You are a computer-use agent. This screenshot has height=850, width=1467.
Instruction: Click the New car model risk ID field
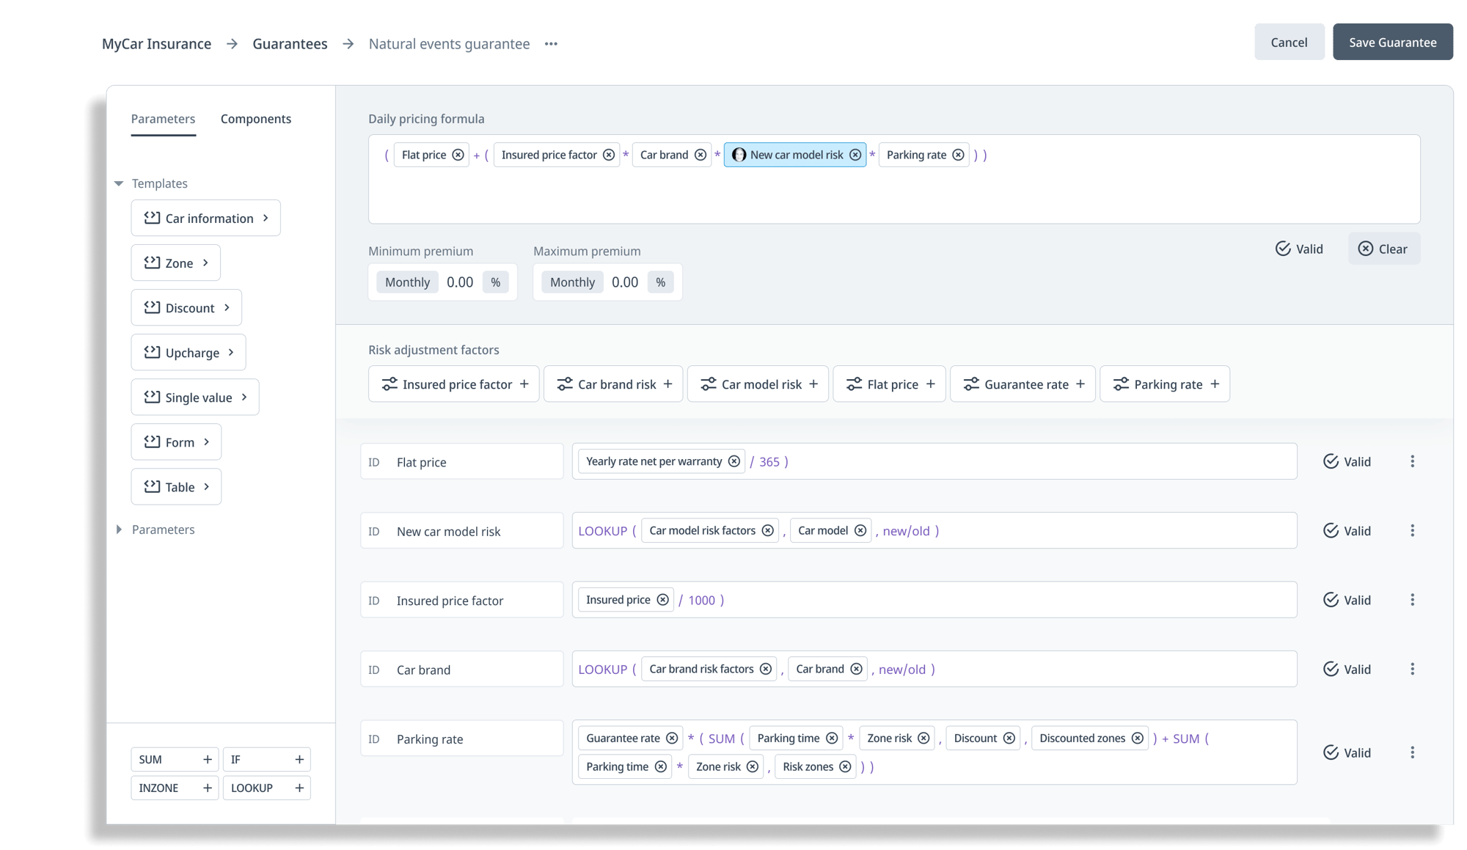(462, 531)
